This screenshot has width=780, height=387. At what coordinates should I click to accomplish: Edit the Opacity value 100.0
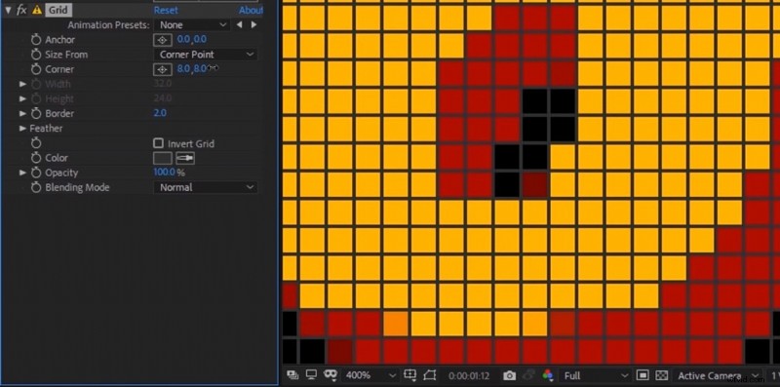[164, 173]
